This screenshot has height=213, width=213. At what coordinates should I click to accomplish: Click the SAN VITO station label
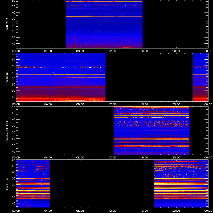[7, 24]
